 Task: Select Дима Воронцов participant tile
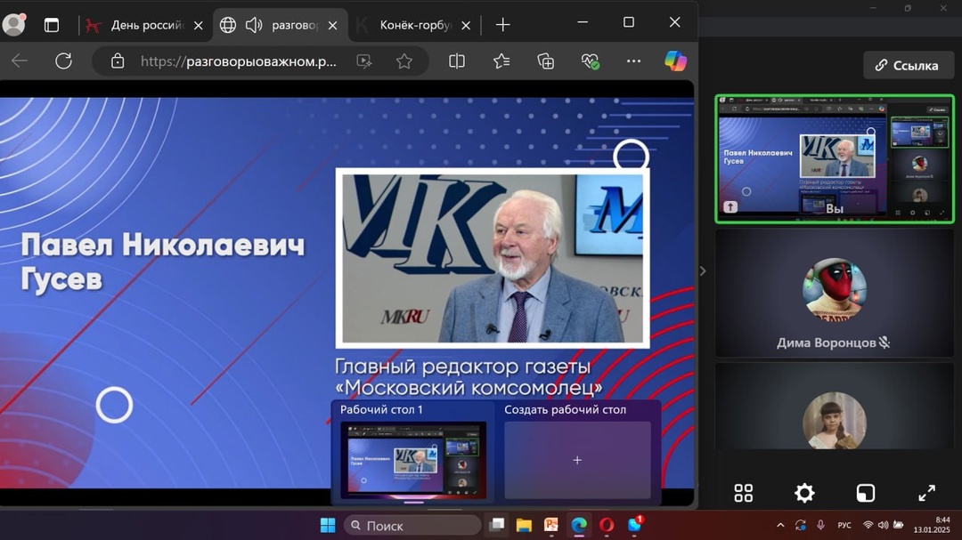click(835, 293)
